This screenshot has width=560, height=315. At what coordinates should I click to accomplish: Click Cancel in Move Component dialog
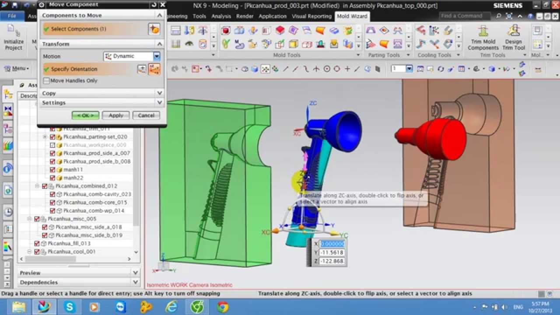146,115
